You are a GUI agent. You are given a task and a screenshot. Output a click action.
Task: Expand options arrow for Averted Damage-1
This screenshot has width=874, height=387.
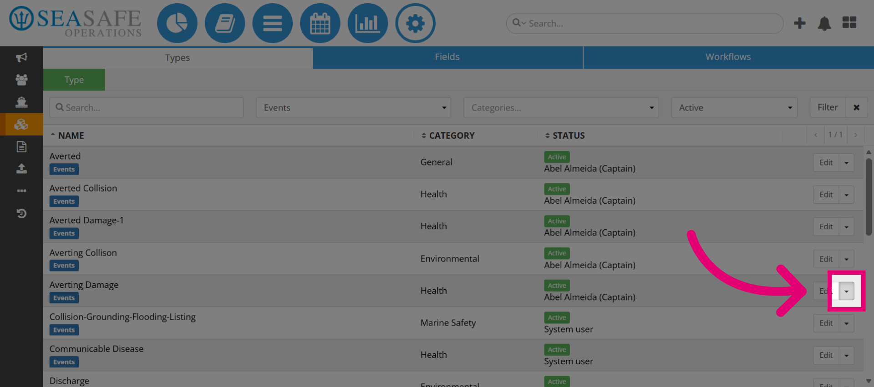[x=846, y=226]
